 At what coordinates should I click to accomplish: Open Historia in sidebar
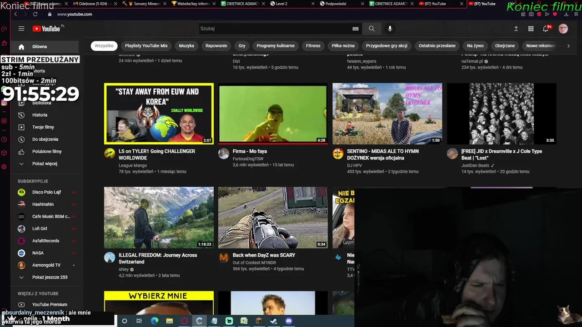(45, 115)
